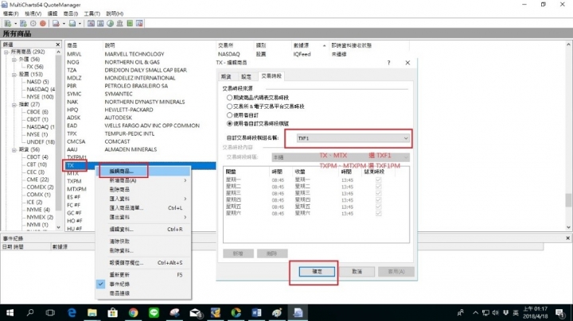This screenshot has width=573, height=321.
Task: Click the export data toolbar icon left of last dropdown arrow
Action: point(72,23)
